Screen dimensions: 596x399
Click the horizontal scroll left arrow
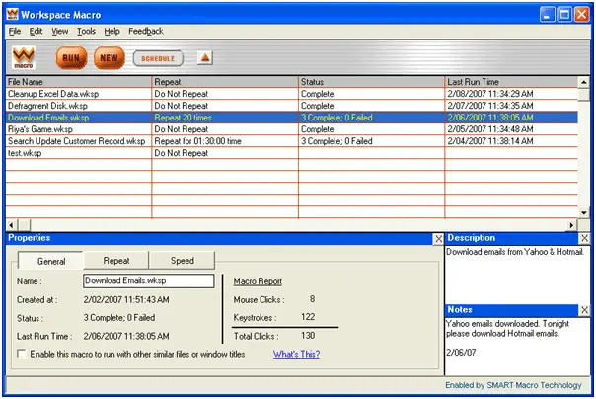[12, 225]
